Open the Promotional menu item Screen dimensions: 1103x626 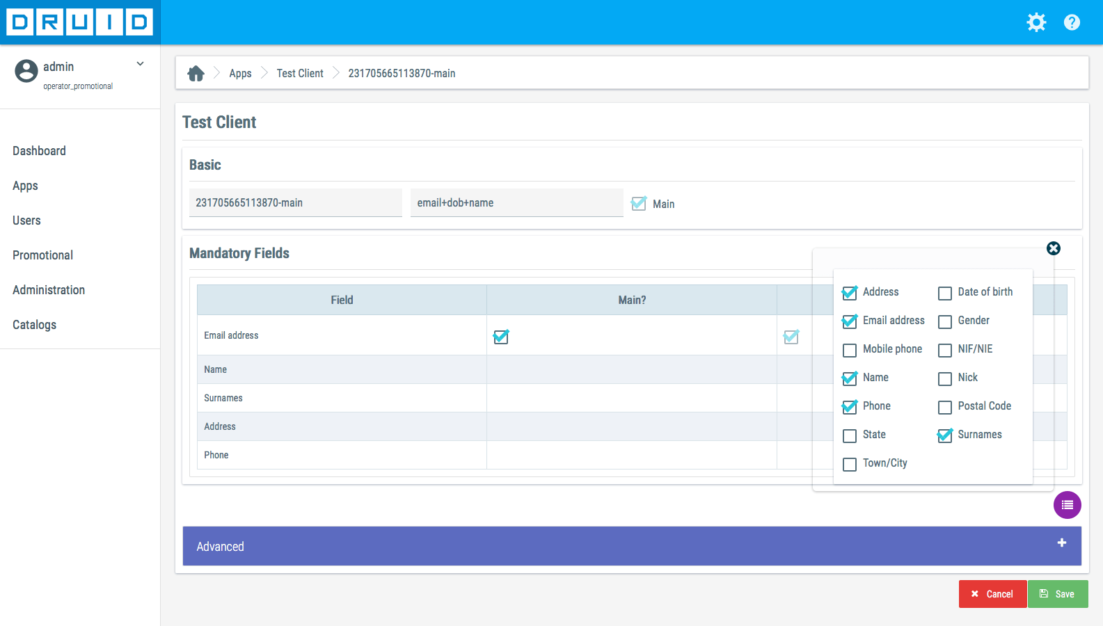42,255
